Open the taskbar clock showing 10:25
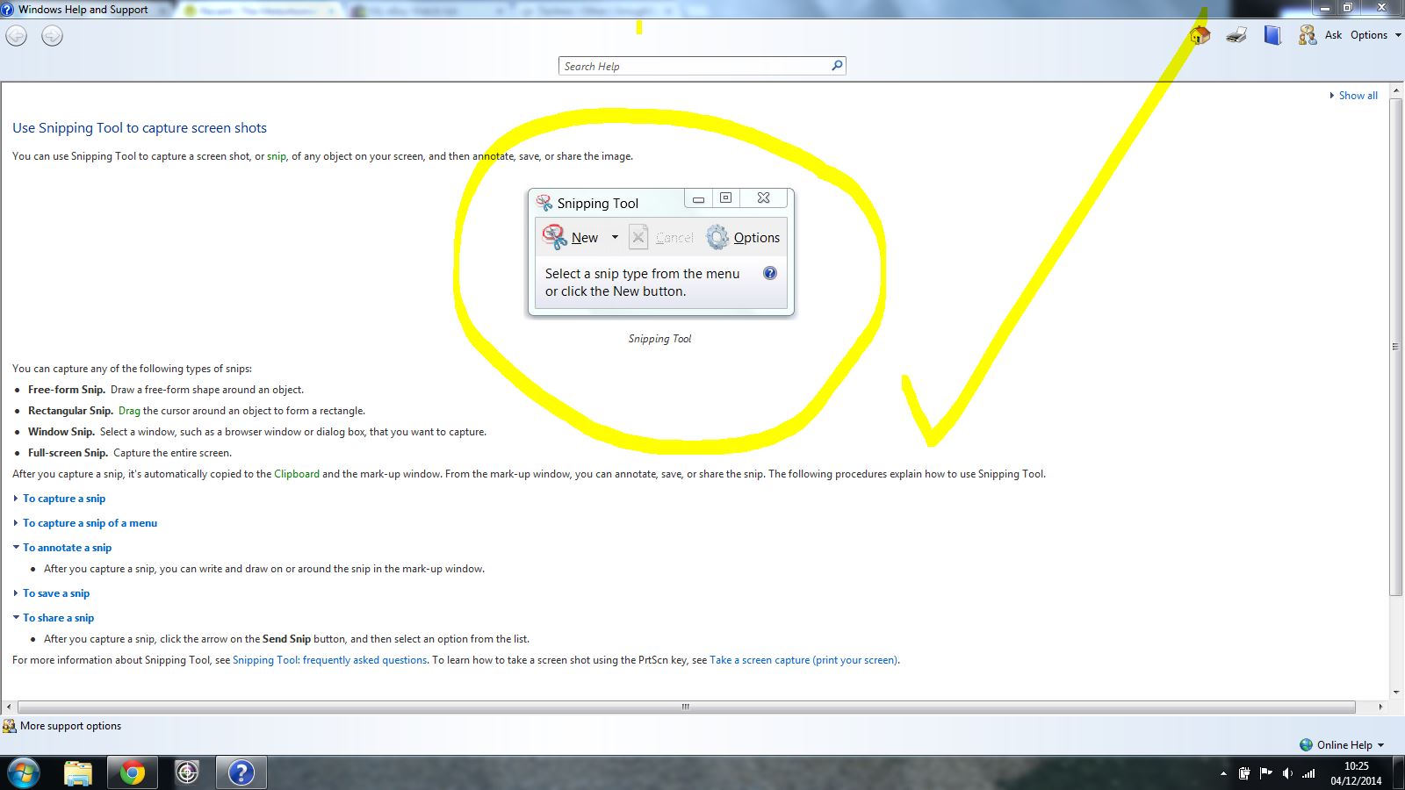1405x790 pixels. coord(1356,773)
